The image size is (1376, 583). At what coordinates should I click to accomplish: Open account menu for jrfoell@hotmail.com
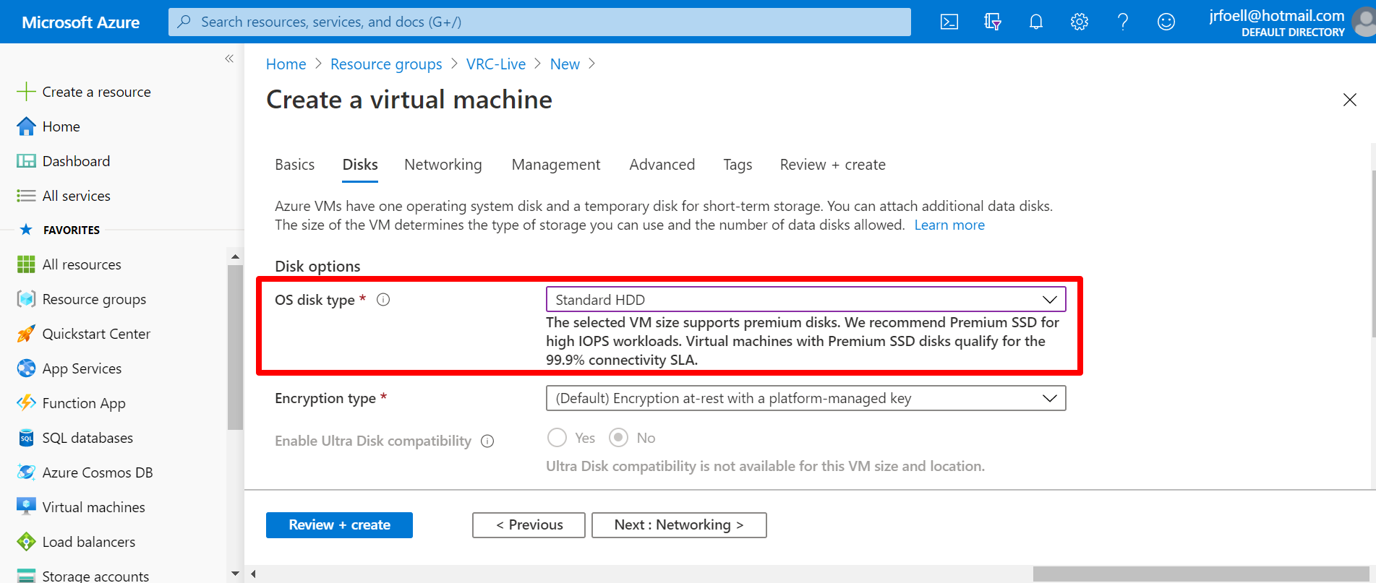coord(1291,22)
